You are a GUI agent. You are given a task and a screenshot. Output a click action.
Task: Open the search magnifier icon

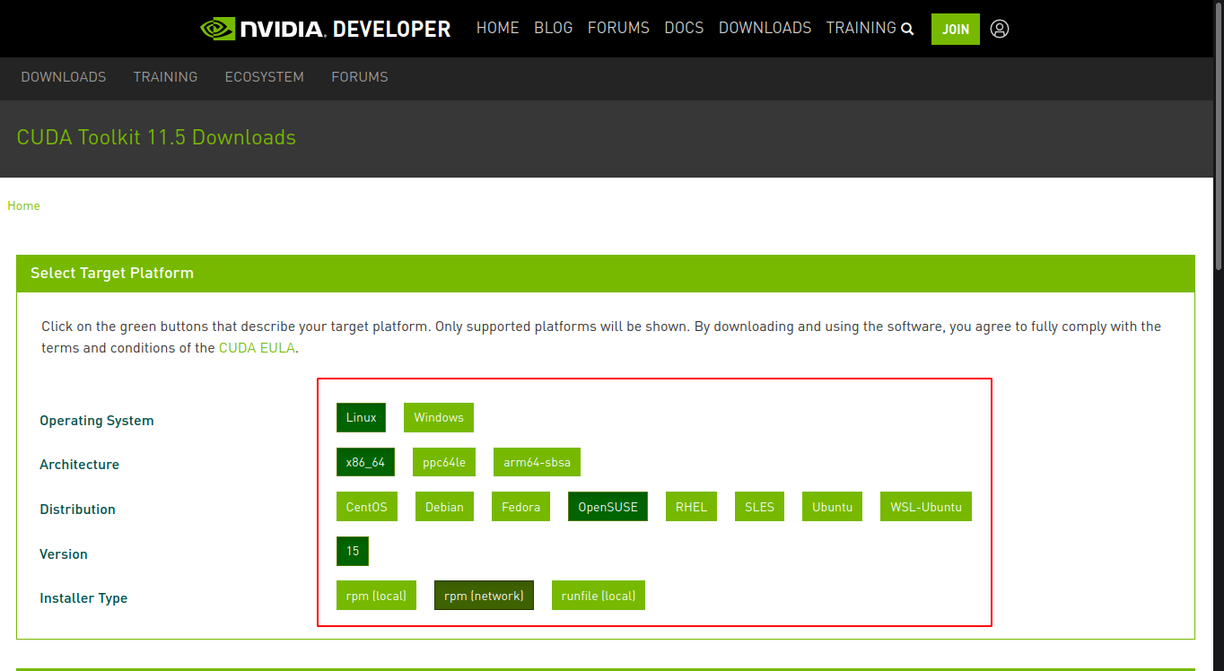click(x=907, y=29)
